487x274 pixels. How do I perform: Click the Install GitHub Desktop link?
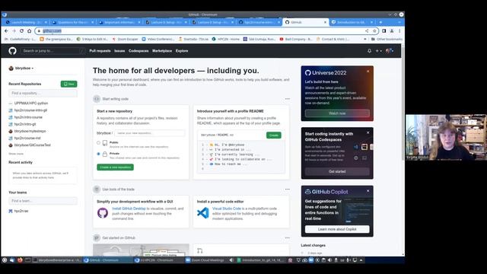(x=129, y=209)
